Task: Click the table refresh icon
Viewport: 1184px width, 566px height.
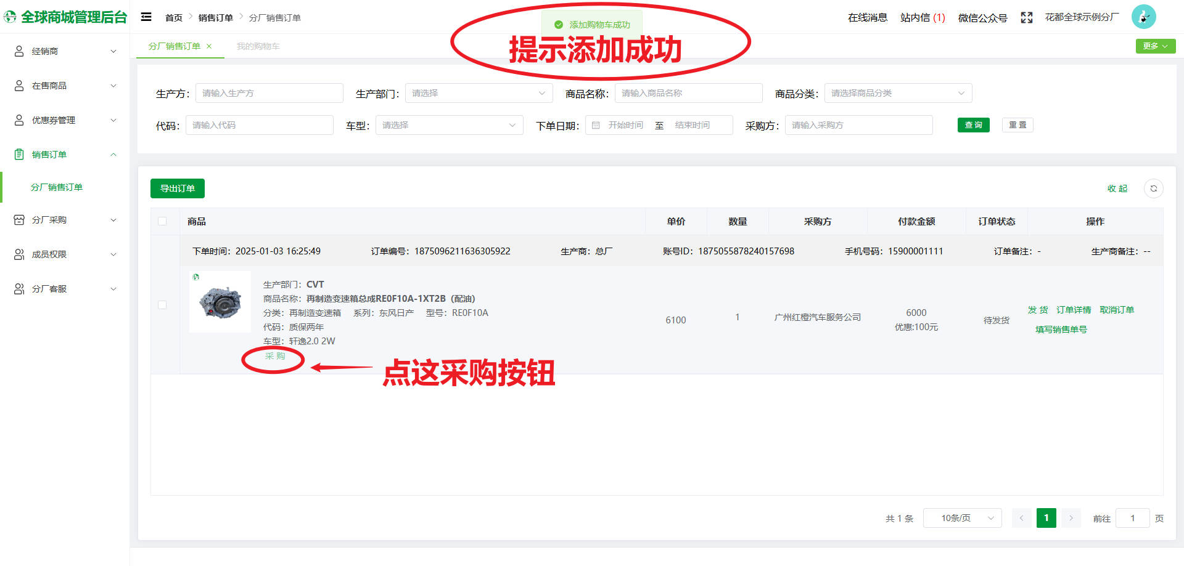Action: pos(1153,188)
